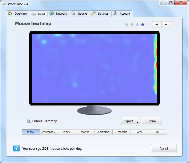Show heatmap for the week
The width and height of the screenshot is (189, 163).
coord(67,132)
